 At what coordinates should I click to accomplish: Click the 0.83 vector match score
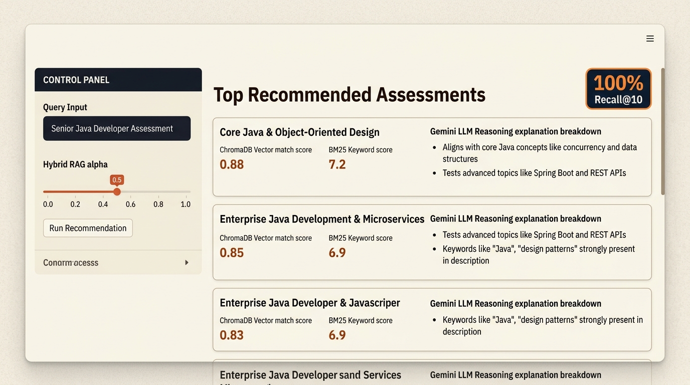[232, 335]
